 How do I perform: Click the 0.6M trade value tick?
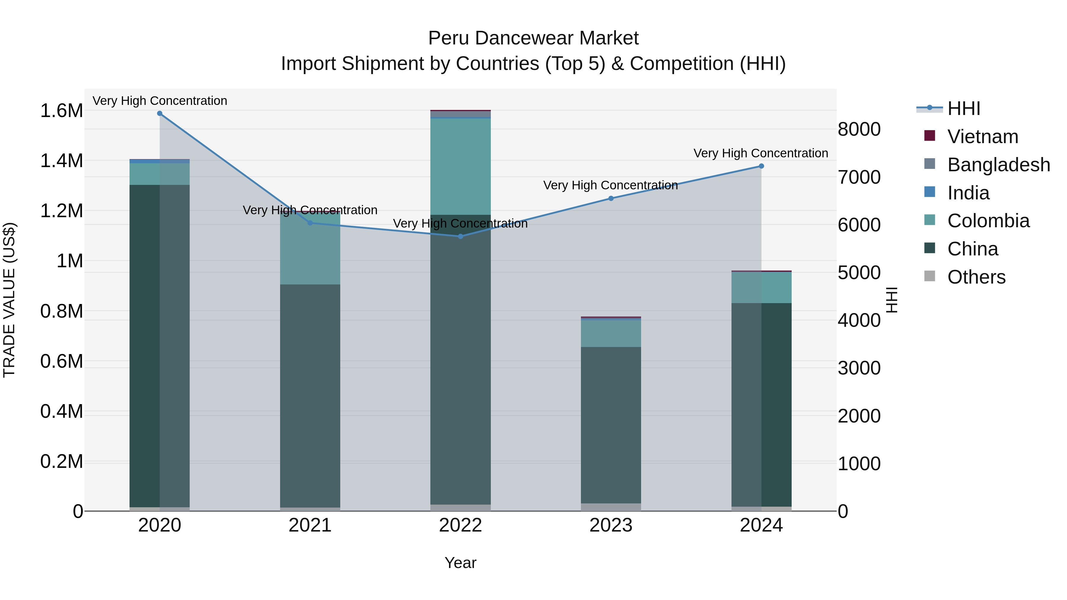pyautogui.click(x=61, y=361)
